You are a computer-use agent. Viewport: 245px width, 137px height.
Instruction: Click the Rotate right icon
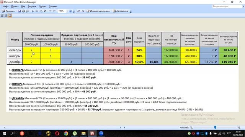[83, 11]
